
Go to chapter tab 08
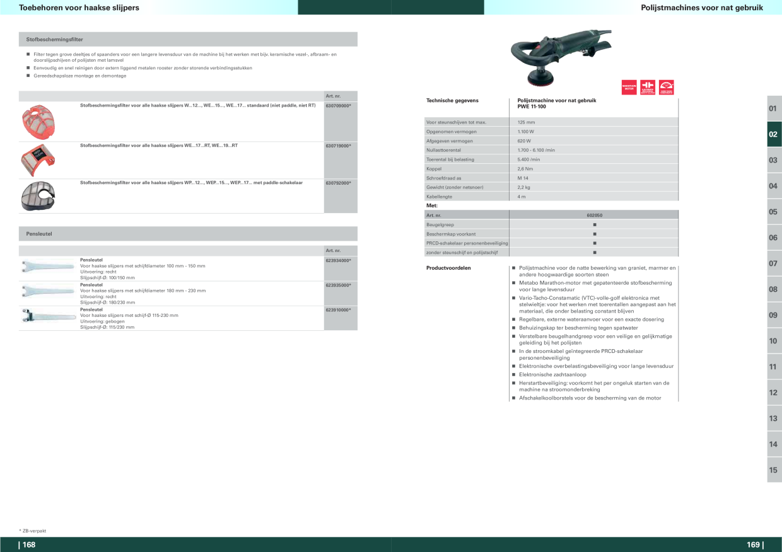coord(774,289)
